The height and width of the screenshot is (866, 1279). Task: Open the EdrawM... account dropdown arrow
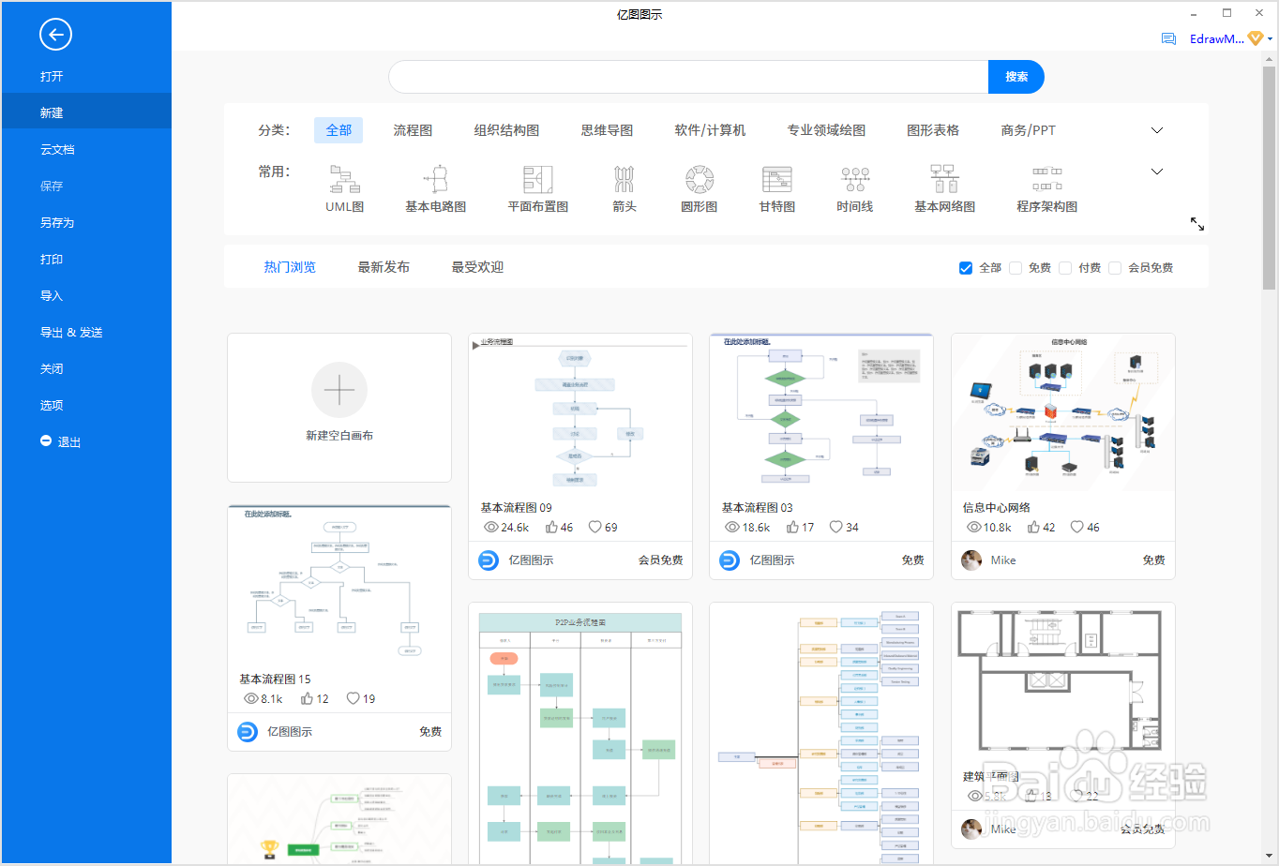coord(1271,39)
